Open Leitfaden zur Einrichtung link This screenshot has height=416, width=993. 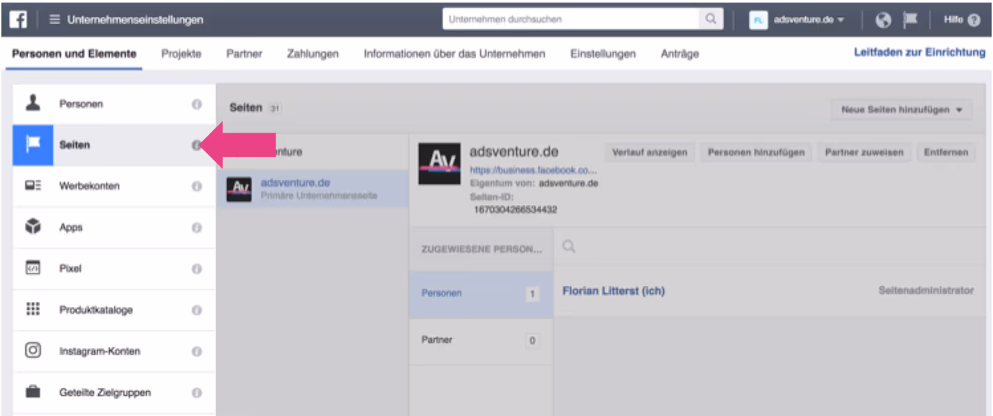tap(920, 52)
